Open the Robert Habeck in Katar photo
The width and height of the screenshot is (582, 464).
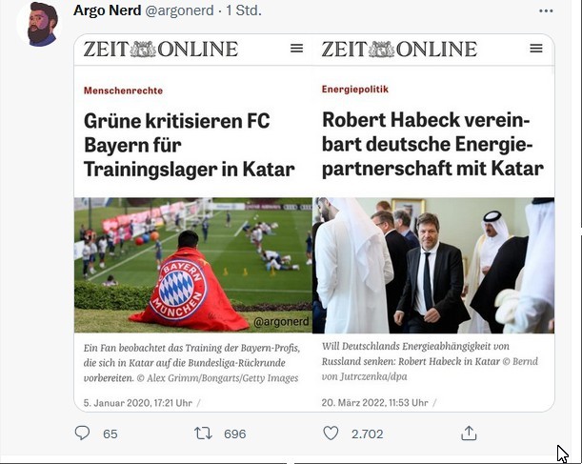click(x=433, y=266)
